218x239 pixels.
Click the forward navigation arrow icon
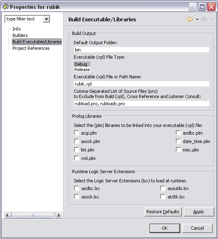pyautogui.click(x=204, y=19)
